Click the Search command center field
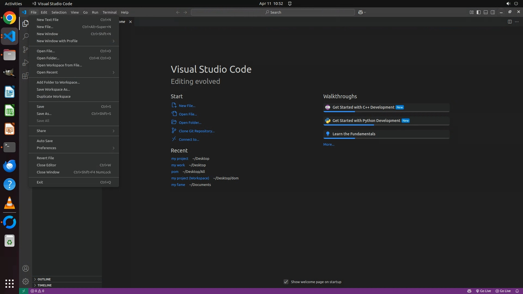 (x=273, y=12)
